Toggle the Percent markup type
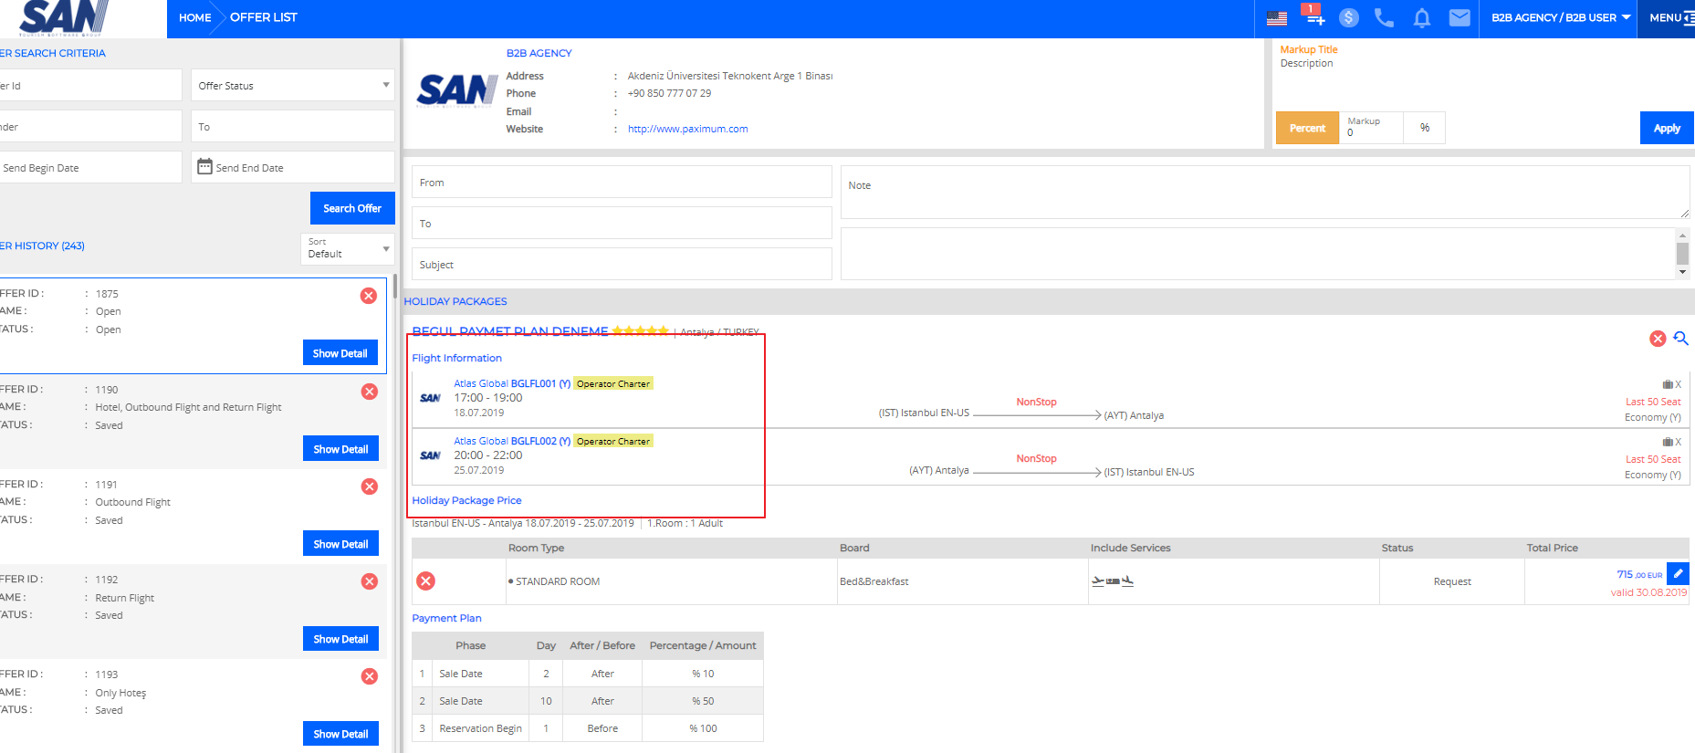This screenshot has height=753, width=1695. pos(1307,129)
